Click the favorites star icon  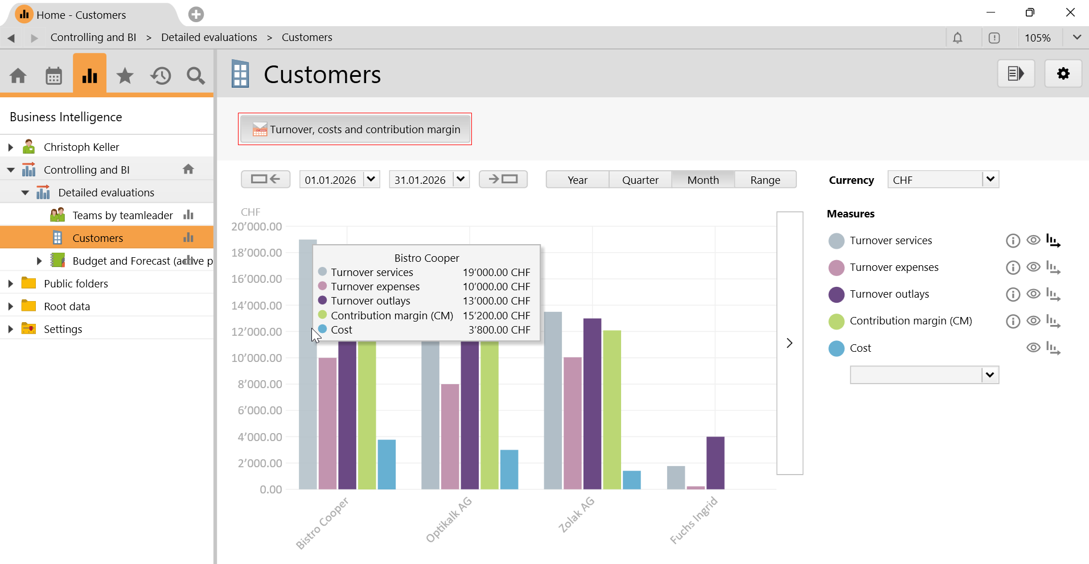pos(125,76)
